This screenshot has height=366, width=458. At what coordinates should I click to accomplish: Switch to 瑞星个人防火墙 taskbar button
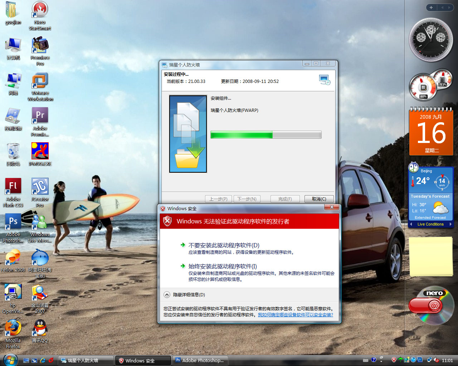86,361
